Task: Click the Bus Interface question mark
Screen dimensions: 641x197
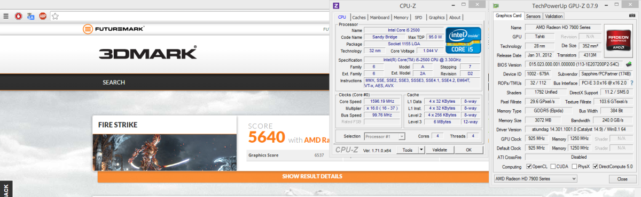Action: pyautogui.click(x=632, y=83)
